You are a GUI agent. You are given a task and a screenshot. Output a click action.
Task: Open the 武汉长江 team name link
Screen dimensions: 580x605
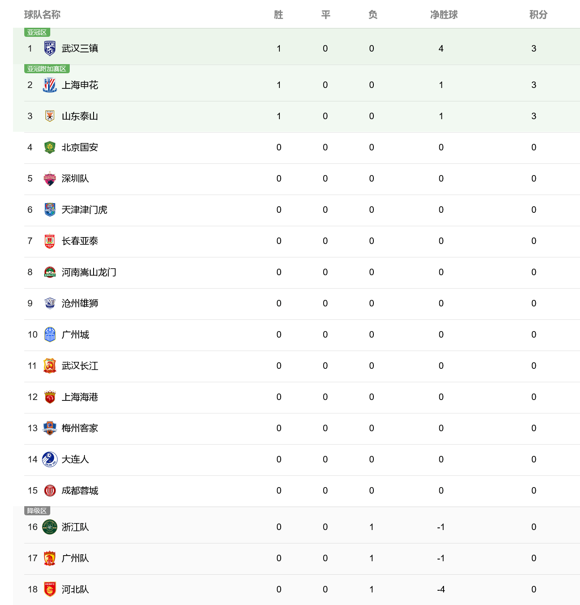[x=80, y=366]
